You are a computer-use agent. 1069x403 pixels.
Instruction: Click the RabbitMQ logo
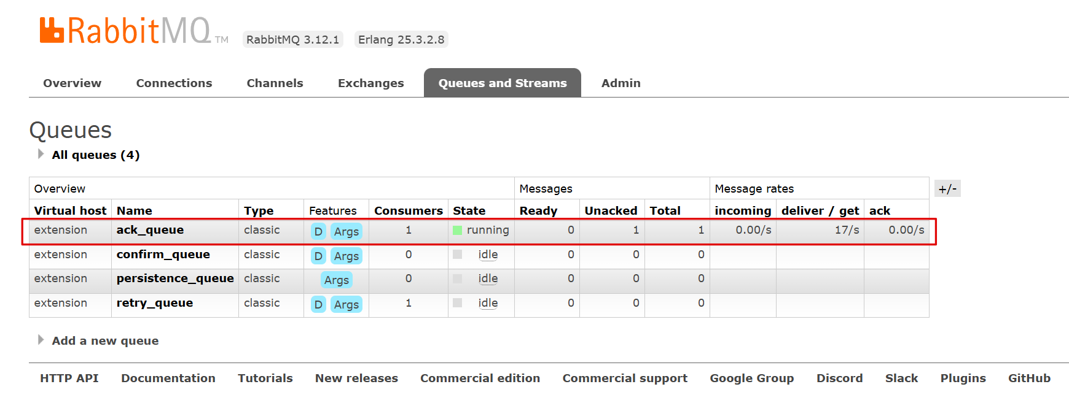tap(133, 30)
